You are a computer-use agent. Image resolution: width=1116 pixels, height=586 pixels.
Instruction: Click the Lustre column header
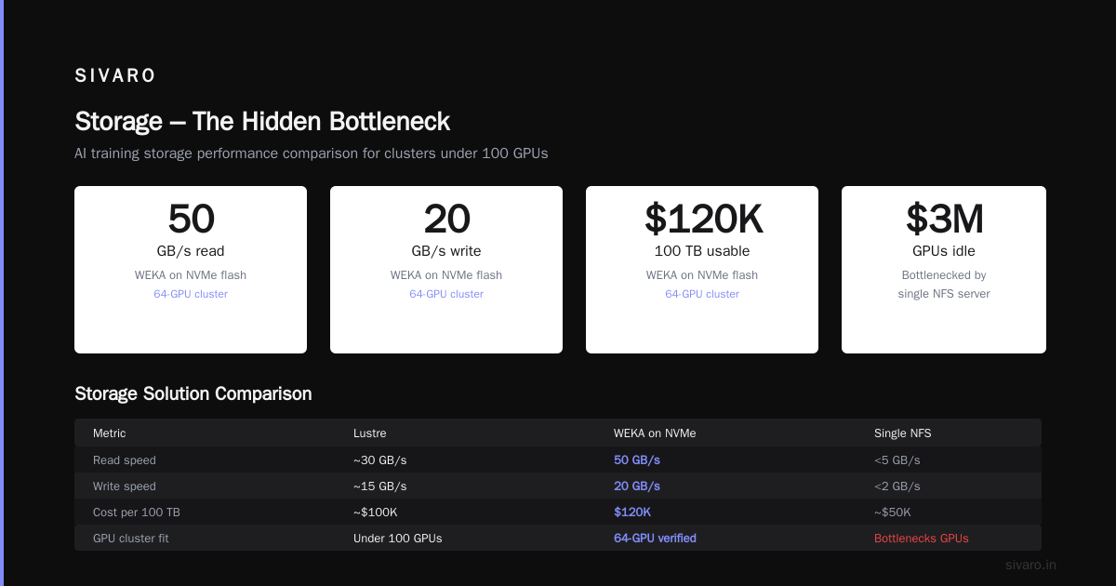pos(370,433)
